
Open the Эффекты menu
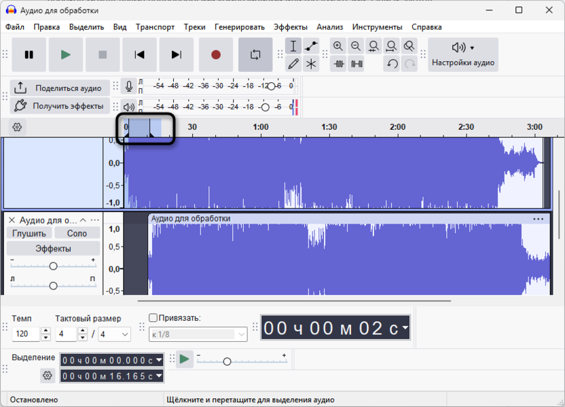[x=290, y=27]
